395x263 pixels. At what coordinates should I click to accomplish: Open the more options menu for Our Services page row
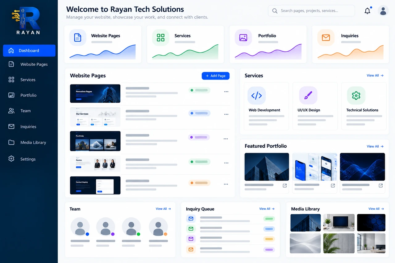tap(226, 114)
